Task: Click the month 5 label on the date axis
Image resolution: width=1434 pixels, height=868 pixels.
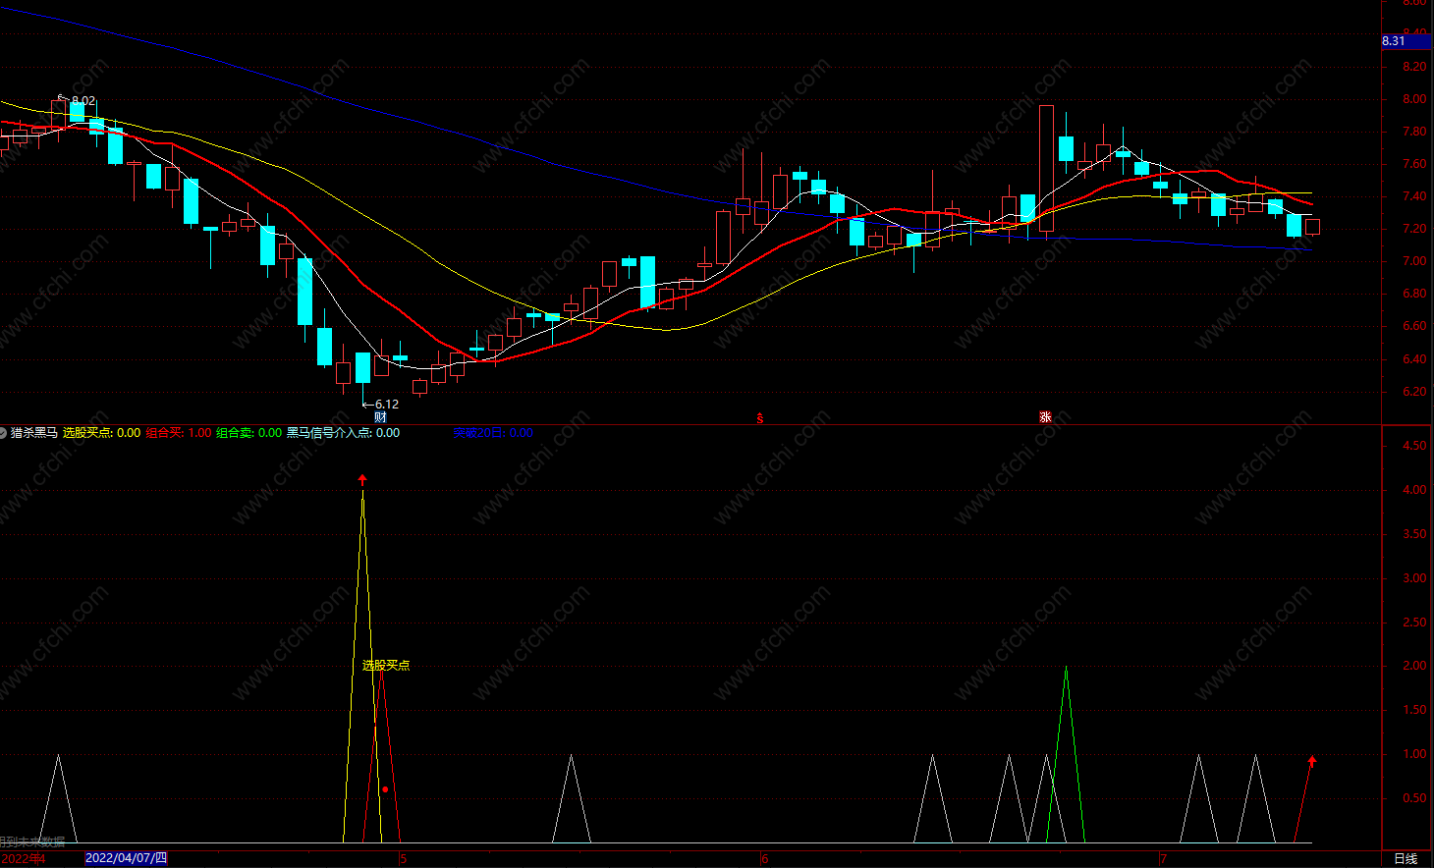Action: [404, 859]
